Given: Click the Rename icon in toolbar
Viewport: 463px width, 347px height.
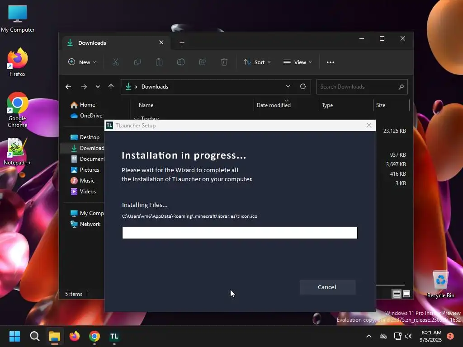Looking at the screenshot, I should coord(181,62).
